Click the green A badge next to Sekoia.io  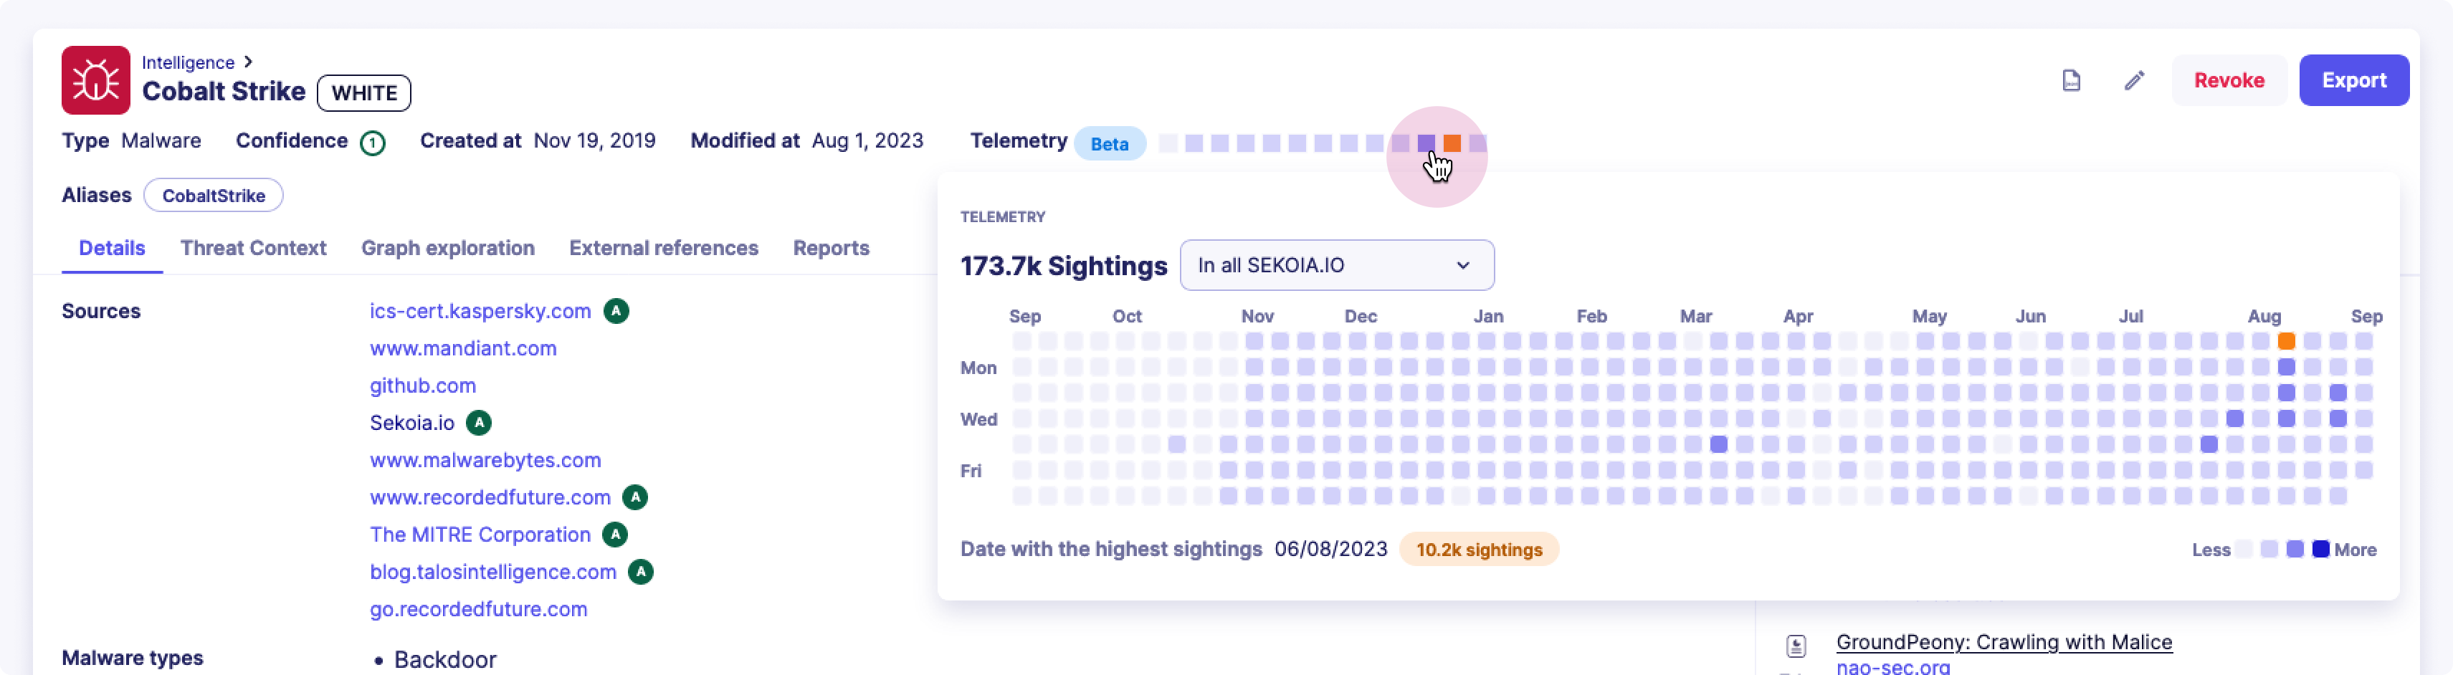[x=479, y=423]
